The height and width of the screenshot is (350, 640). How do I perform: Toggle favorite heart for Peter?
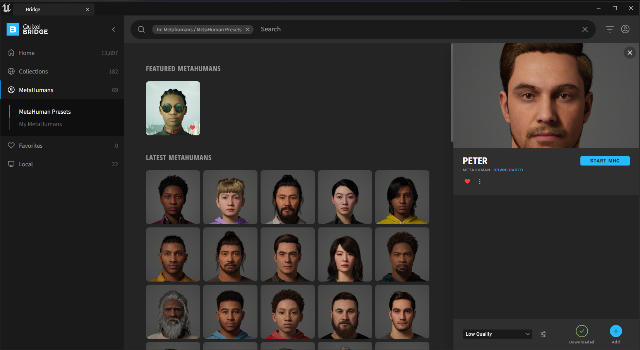coord(467,181)
